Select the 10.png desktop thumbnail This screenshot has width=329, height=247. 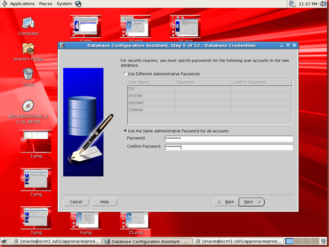(x=135, y=27)
